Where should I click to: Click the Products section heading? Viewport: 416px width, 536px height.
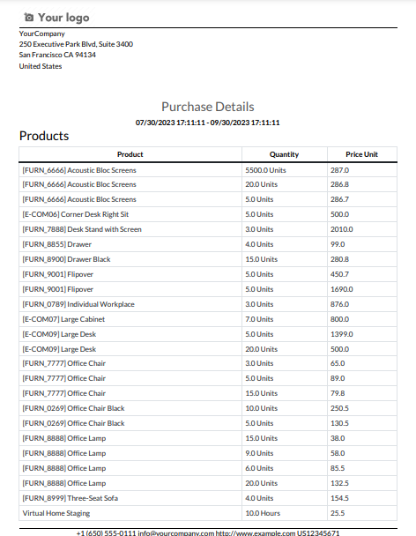click(x=44, y=136)
